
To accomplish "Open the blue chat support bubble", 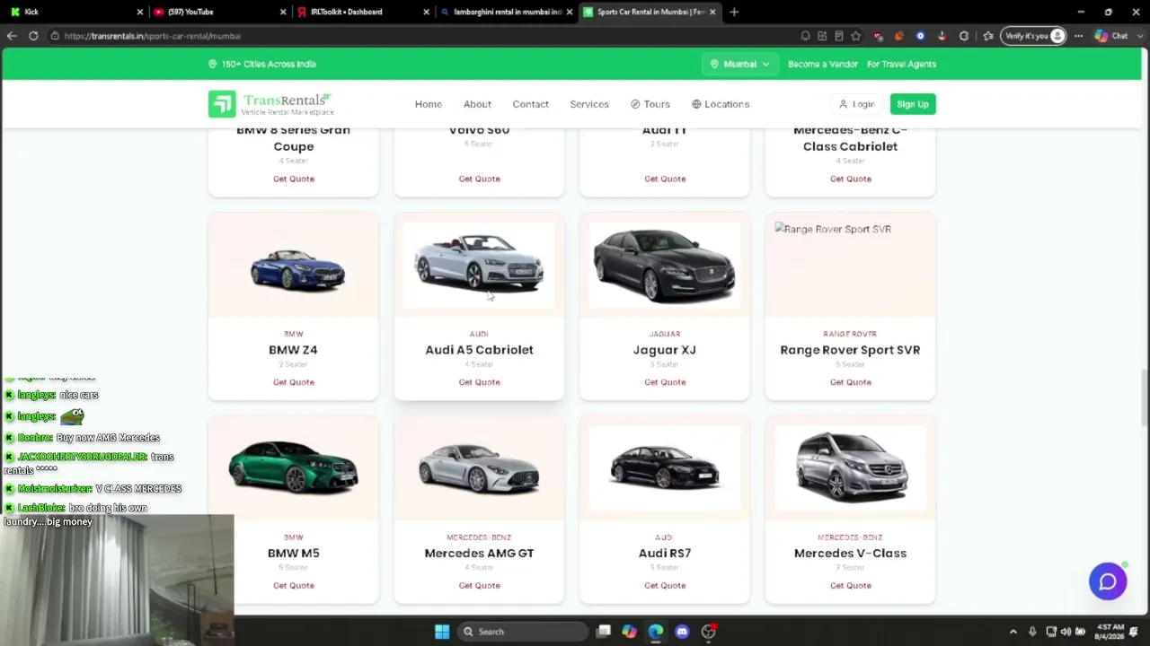I will (1108, 581).
